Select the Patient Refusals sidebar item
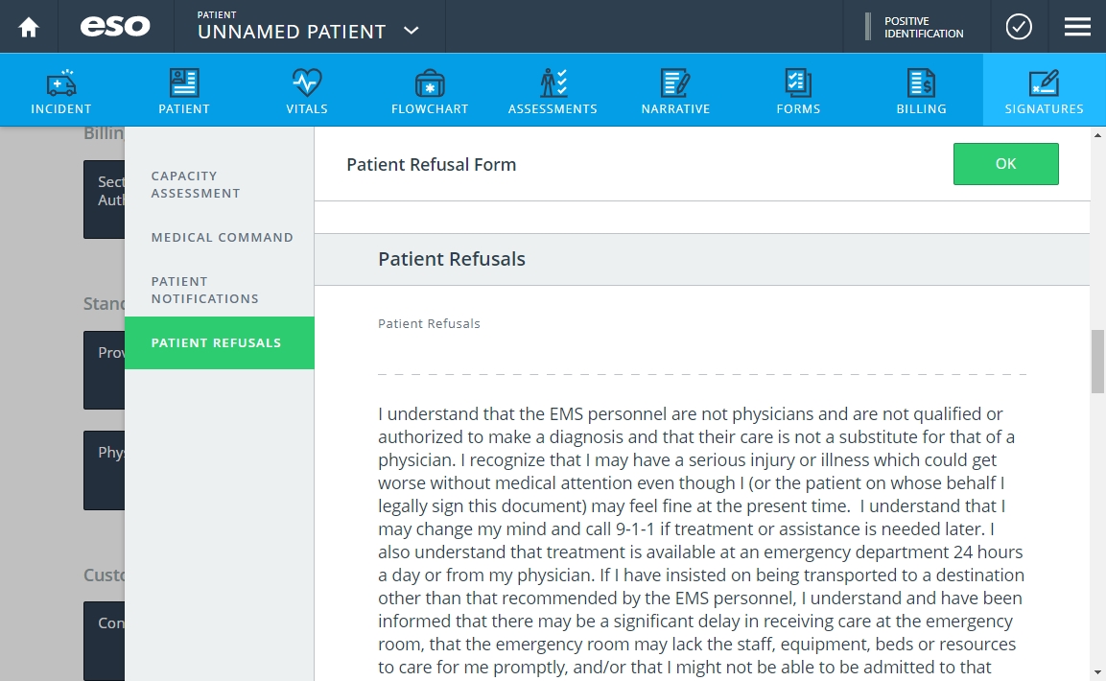The width and height of the screenshot is (1106, 681). coord(220,342)
